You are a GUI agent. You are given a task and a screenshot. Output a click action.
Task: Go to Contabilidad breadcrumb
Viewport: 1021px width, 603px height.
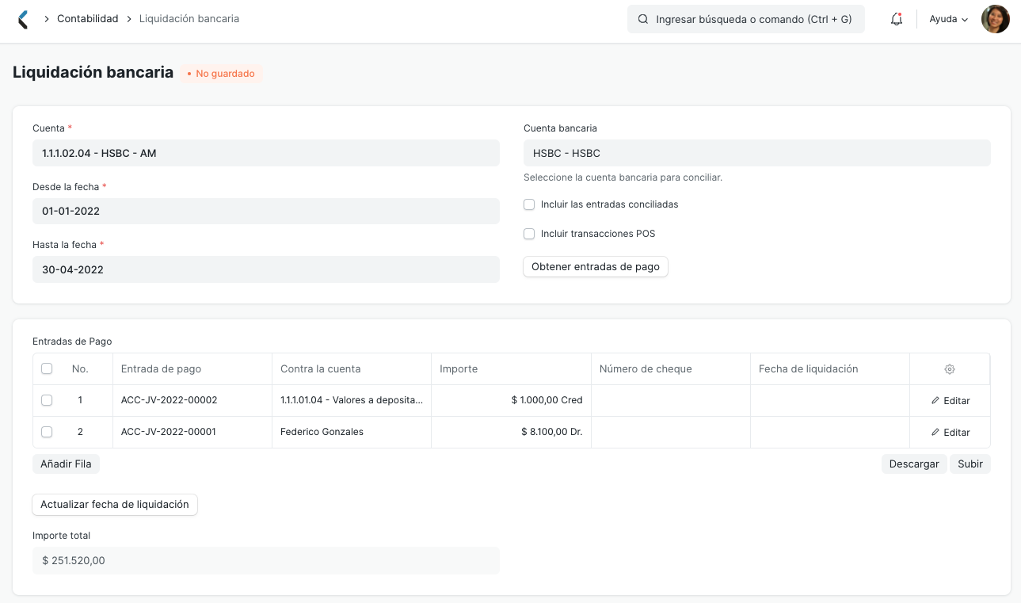click(x=87, y=18)
